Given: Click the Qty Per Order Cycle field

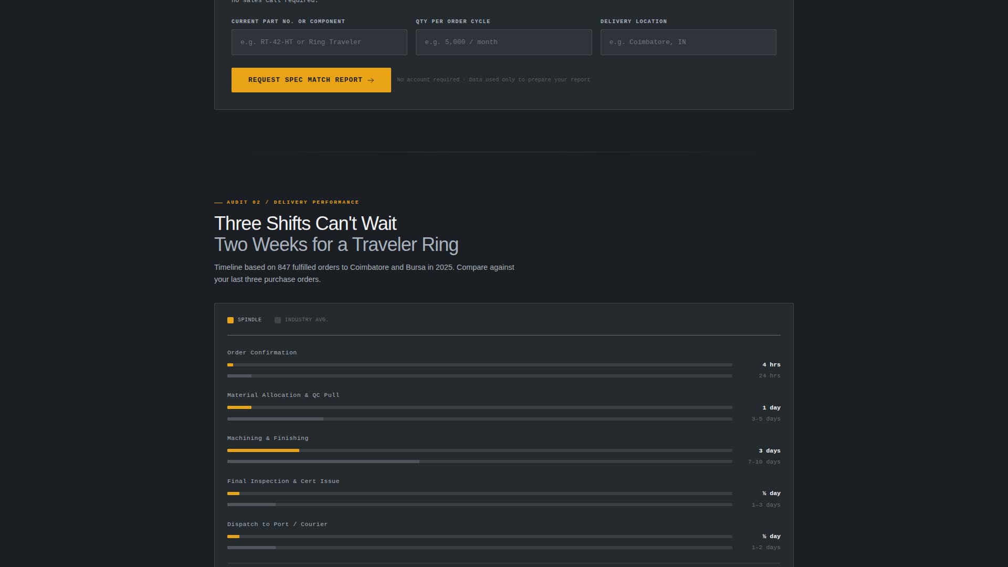Looking at the screenshot, I should 503,42.
